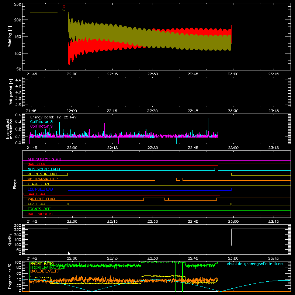The image size is (295, 295).
Task: Select 'Energy band: 12-25 keV' text
Action: 53,117
